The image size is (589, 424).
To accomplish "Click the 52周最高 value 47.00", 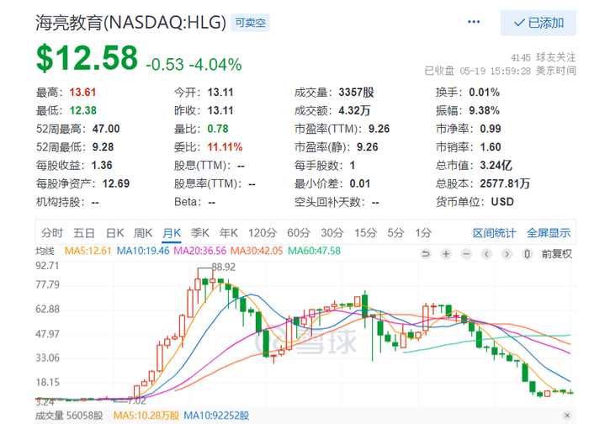I will click(106, 129).
